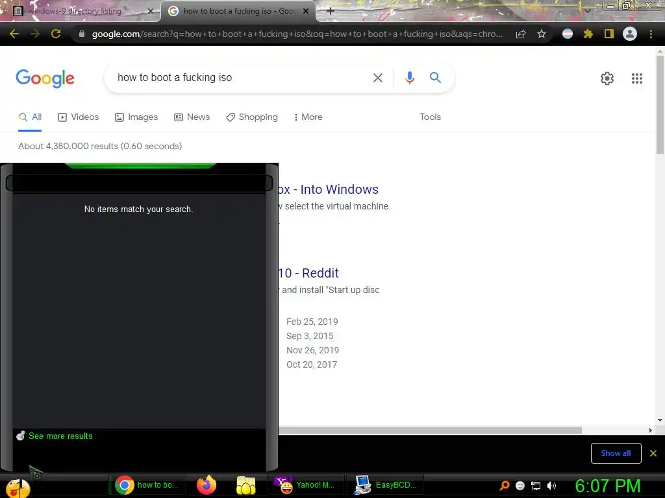Switch to the windows-9 directory listing tab
The image size is (665, 498).
pyautogui.click(x=79, y=11)
